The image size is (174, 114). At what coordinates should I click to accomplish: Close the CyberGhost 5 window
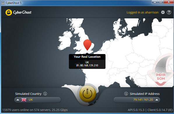pos(168,2)
